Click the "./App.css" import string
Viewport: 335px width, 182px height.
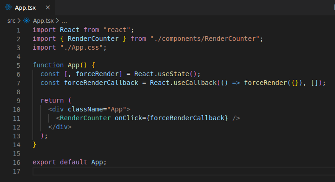click(81, 47)
